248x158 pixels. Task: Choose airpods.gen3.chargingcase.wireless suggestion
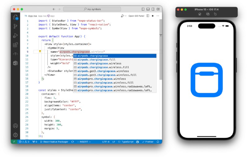click(115, 71)
